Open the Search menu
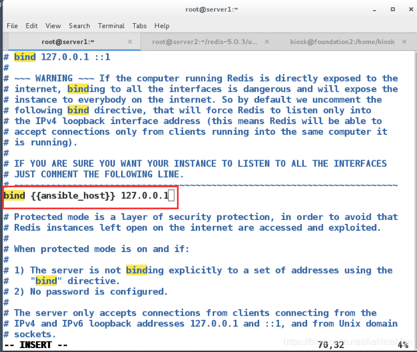Image resolution: width=417 pixels, height=352 pixels. tap(79, 26)
